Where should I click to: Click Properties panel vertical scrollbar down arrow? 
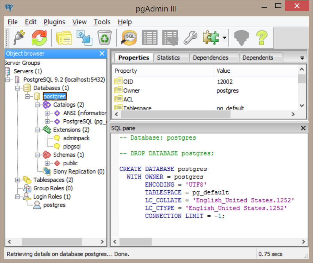(302, 105)
